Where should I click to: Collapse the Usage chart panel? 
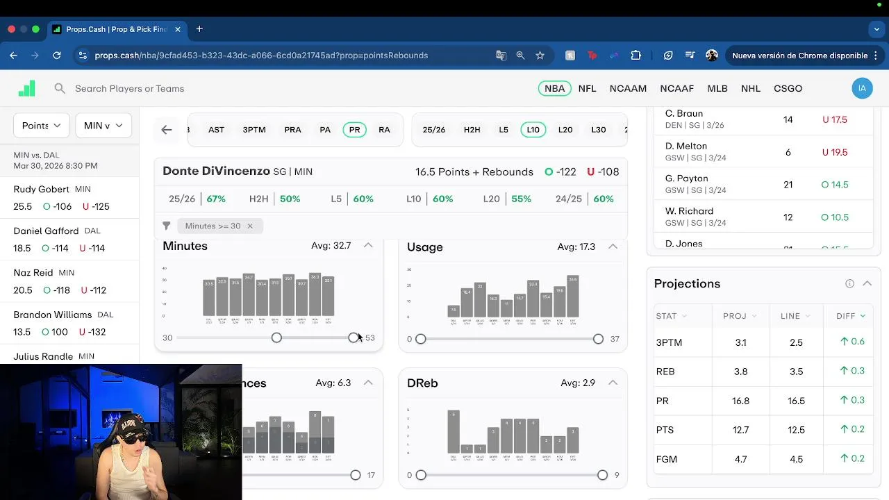point(613,247)
